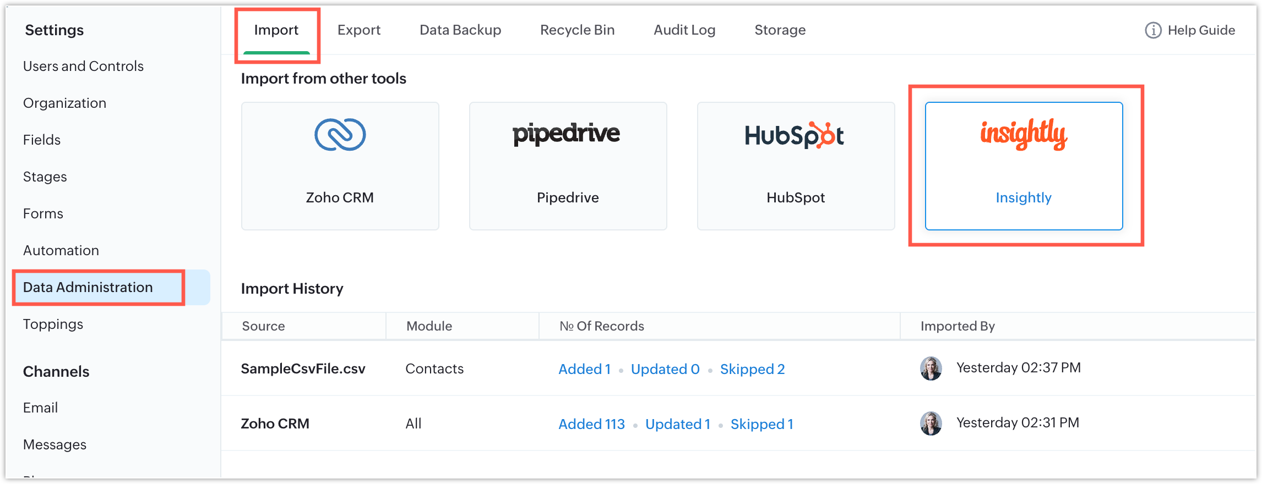The image size is (1262, 484).
Task: Open the Email channel settings
Action: click(x=40, y=408)
